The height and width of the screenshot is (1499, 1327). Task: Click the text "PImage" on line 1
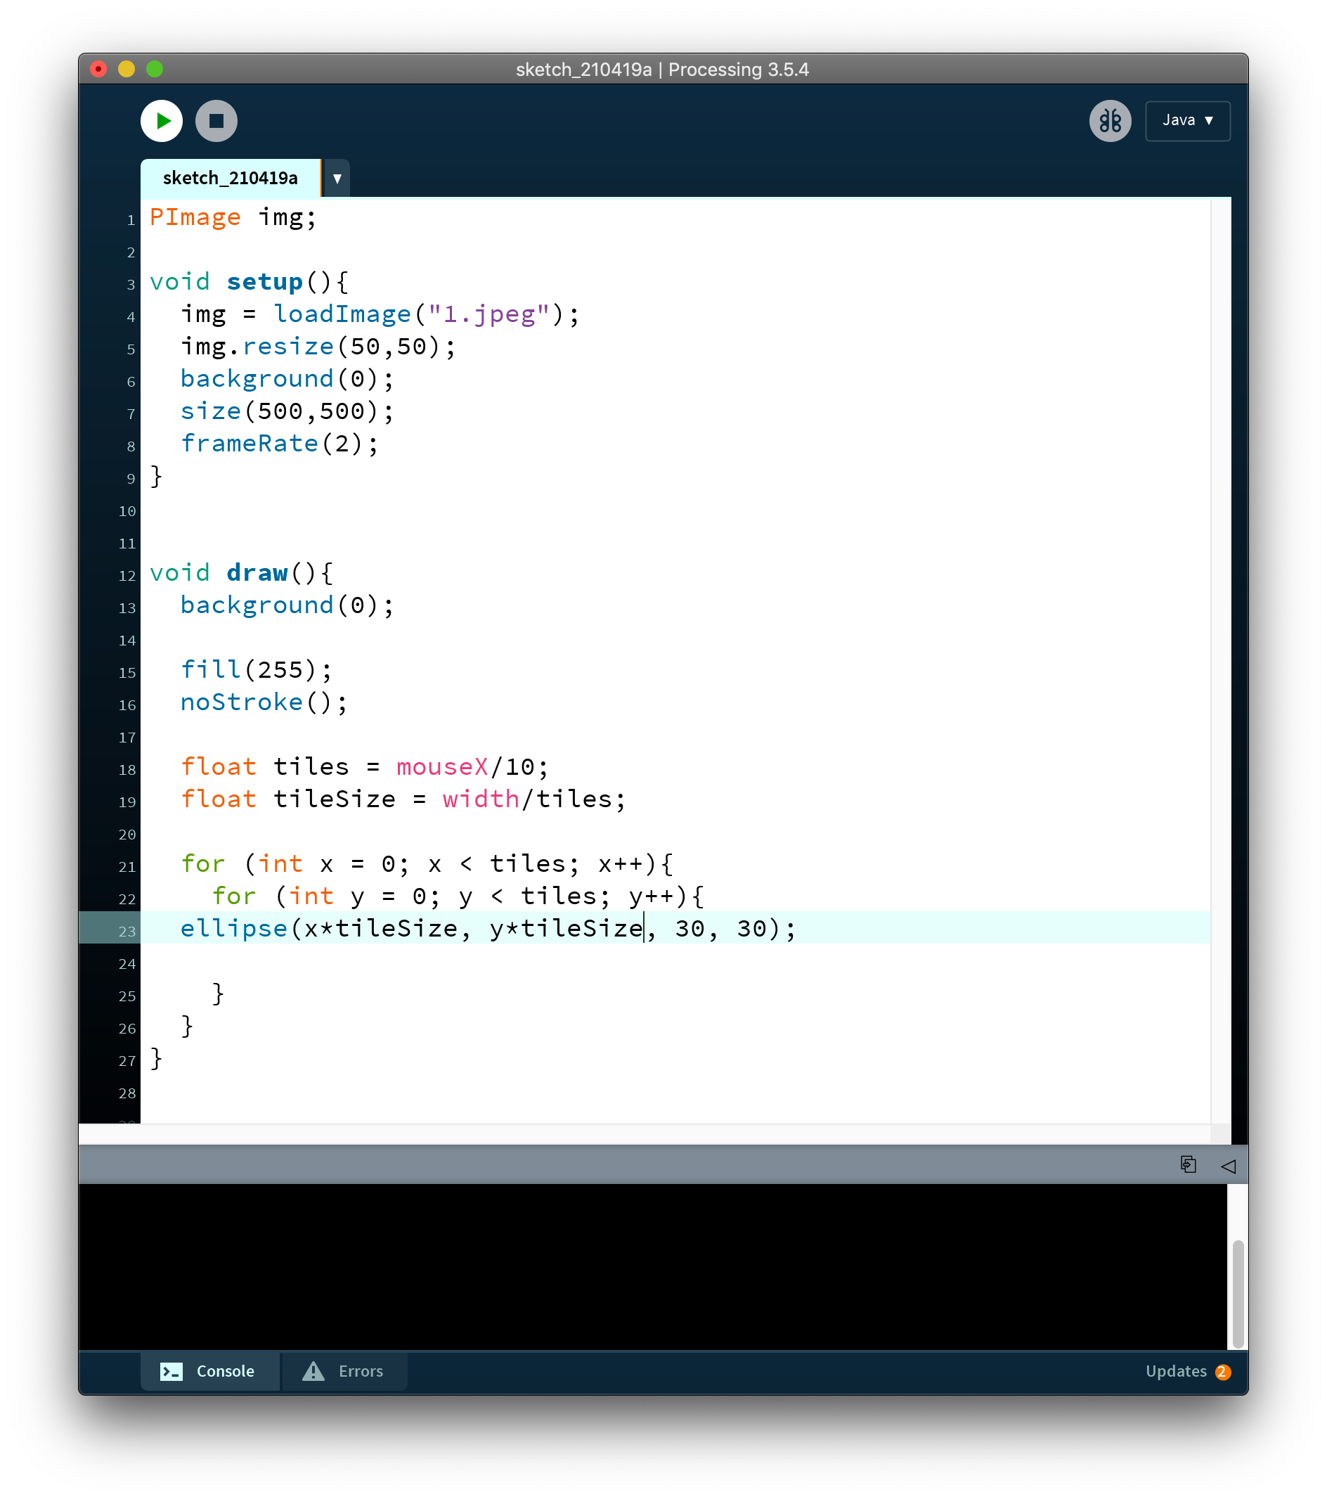(195, 217)
